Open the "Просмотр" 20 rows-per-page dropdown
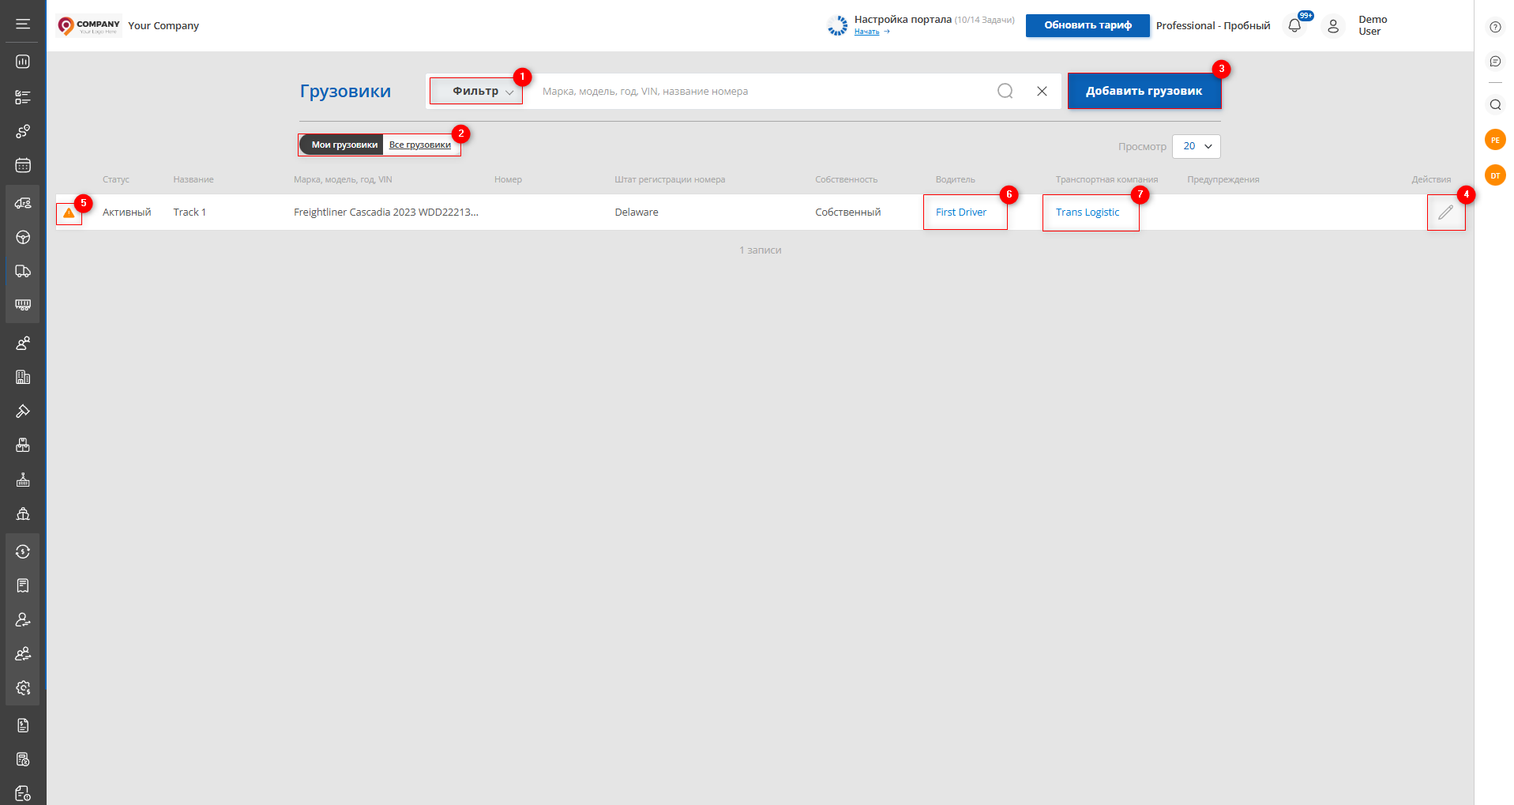 (x=1196, y=146)
